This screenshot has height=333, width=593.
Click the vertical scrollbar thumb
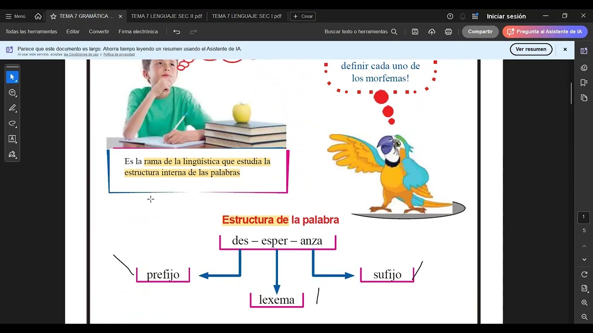[x=572, y=93]
